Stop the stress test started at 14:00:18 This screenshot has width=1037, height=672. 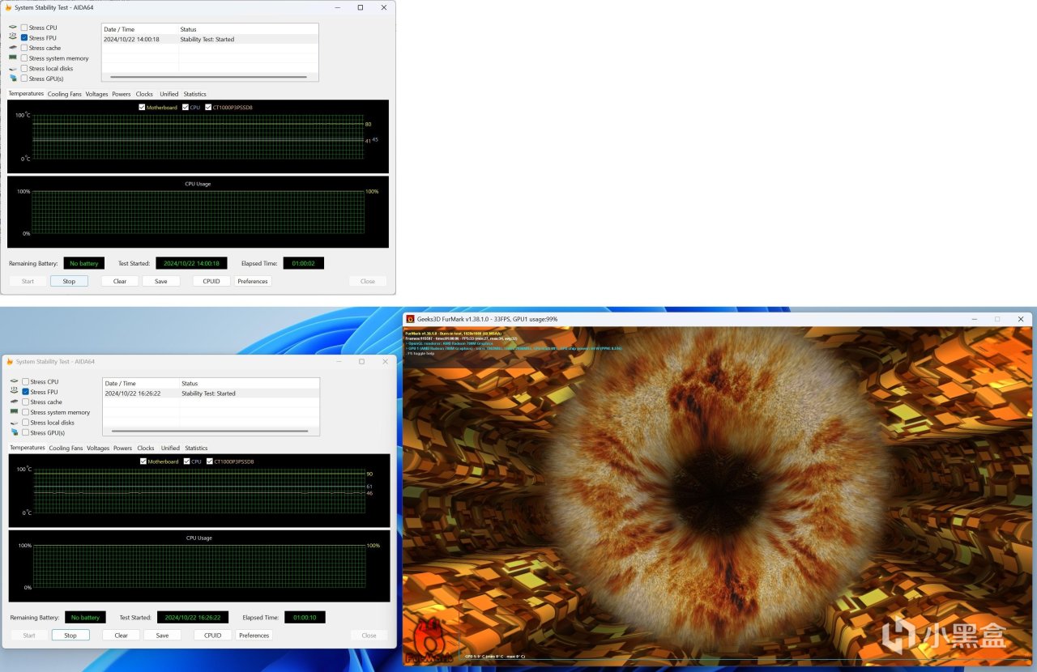click(x=69, y=281)
